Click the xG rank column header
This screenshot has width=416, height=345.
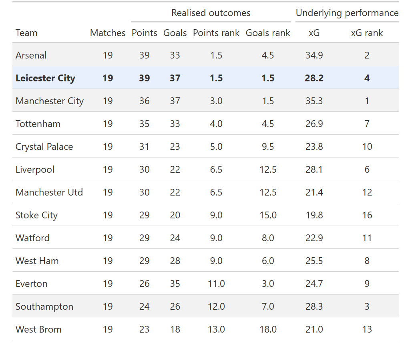367,33
